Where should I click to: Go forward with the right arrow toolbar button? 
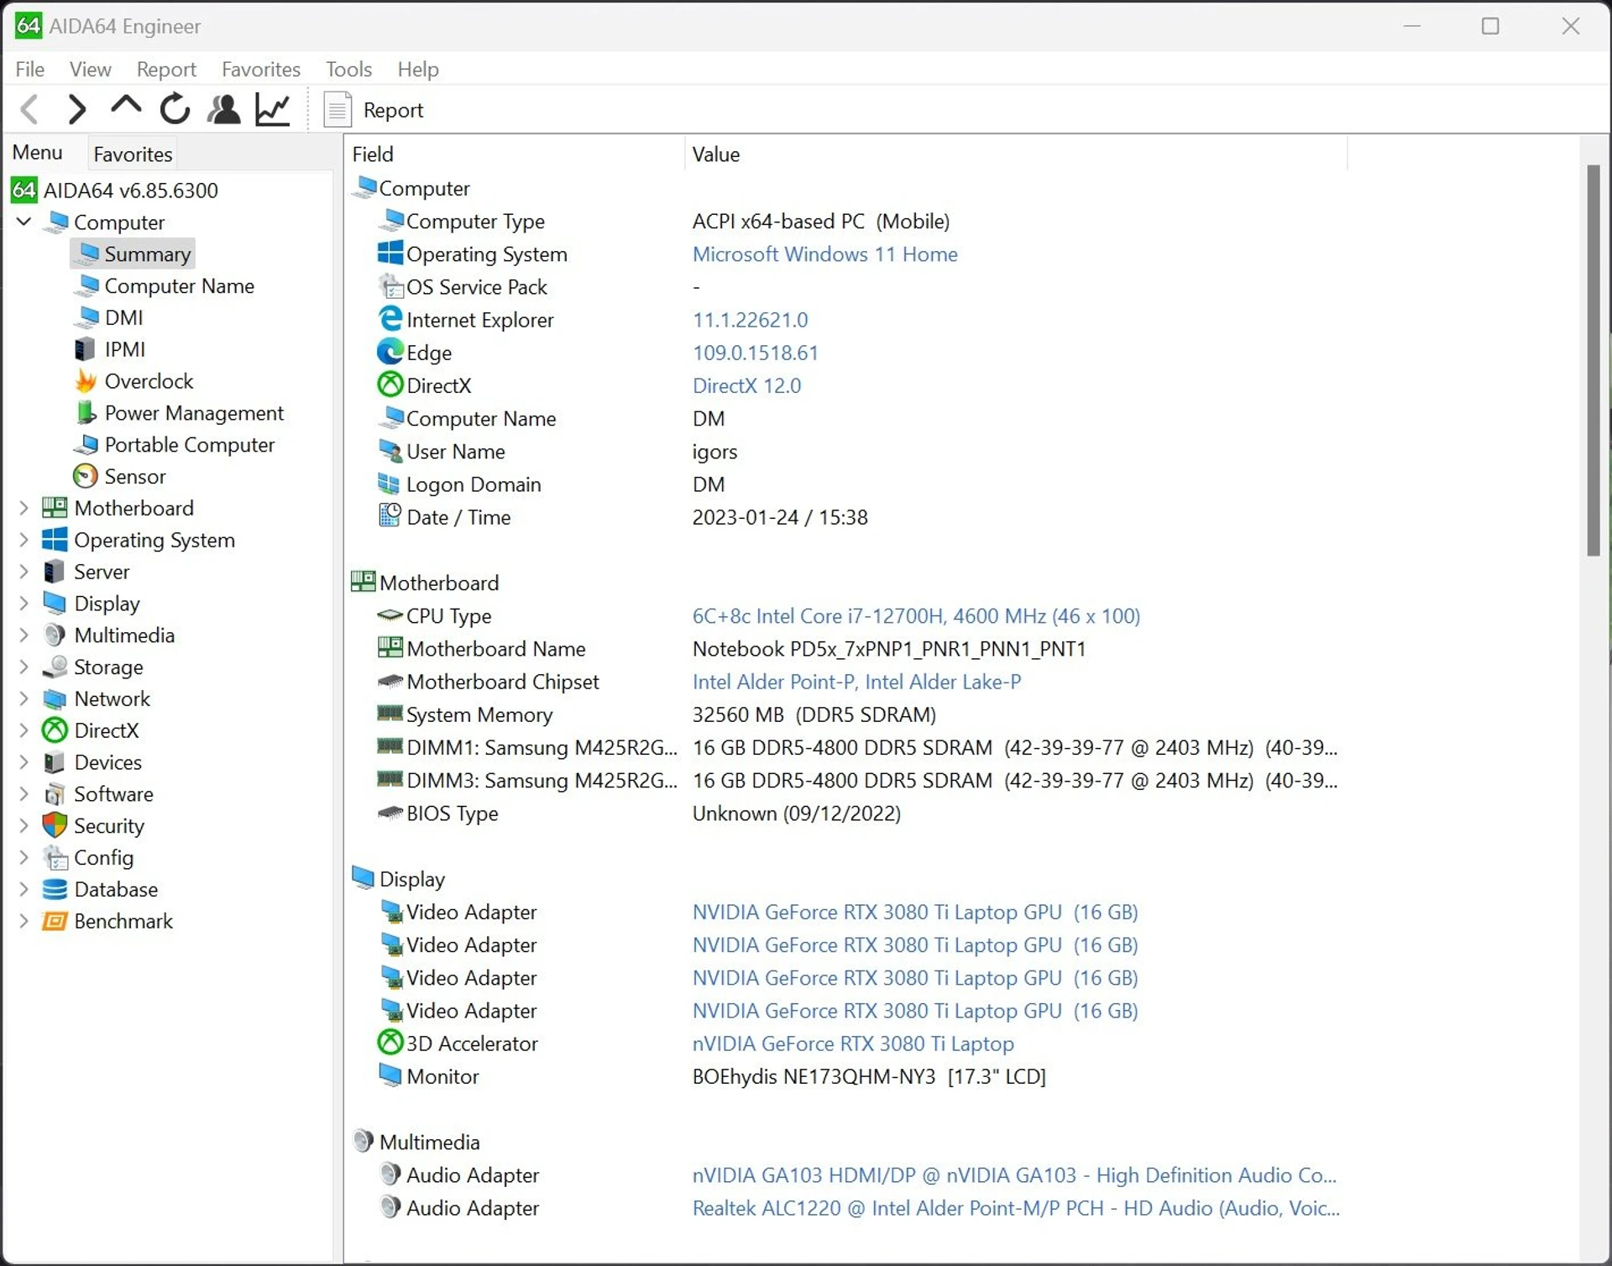coord(76,109)
